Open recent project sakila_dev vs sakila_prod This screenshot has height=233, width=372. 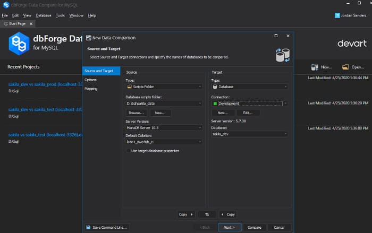click(x=45, y=84)
